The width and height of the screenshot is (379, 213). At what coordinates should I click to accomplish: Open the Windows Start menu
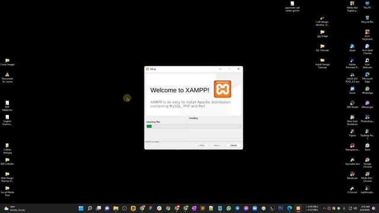click(81, 208)
